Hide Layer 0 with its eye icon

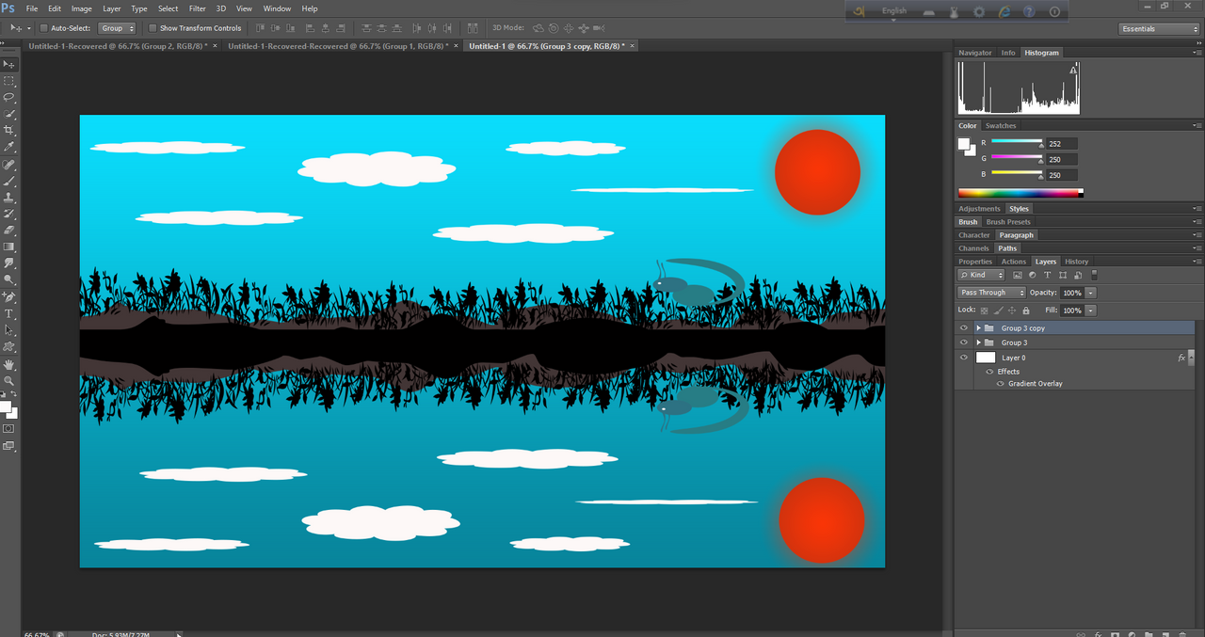tap(963, 358)
